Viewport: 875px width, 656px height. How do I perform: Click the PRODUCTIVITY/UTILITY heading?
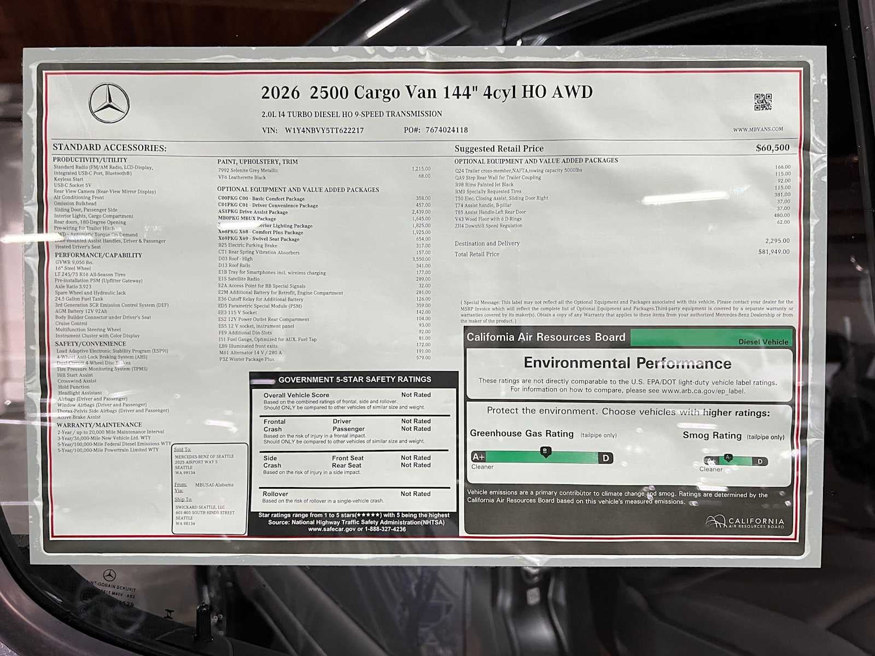tap(90, 160)
